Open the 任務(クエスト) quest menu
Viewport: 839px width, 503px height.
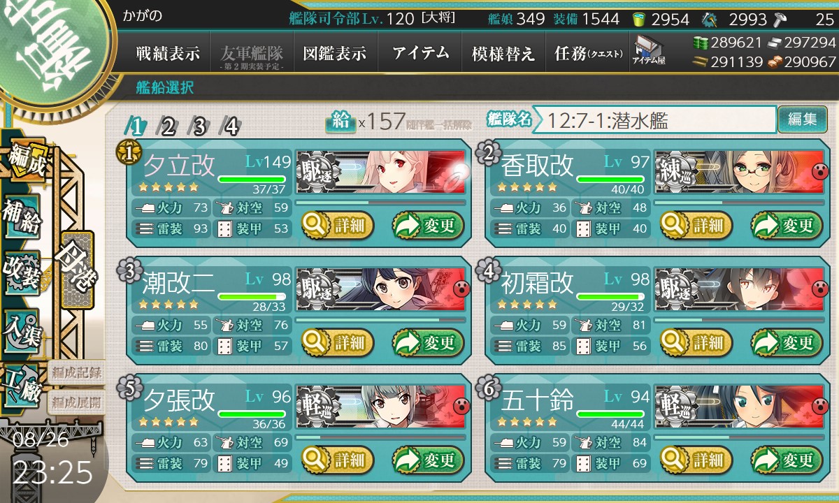587,53
